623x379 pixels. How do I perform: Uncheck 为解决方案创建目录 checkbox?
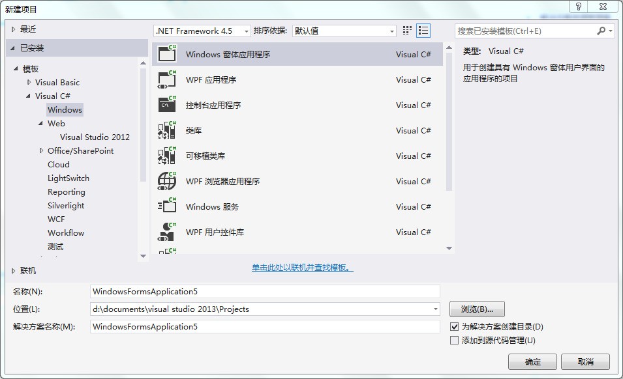(453, 326)
